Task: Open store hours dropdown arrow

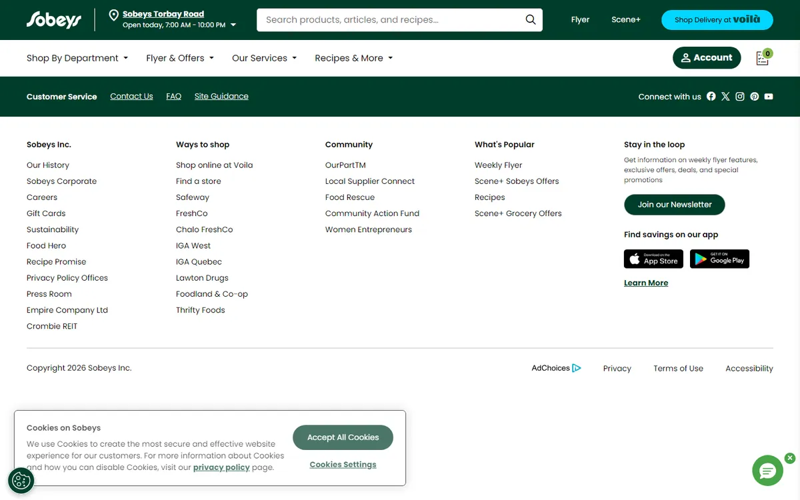Action: [233, 25]
